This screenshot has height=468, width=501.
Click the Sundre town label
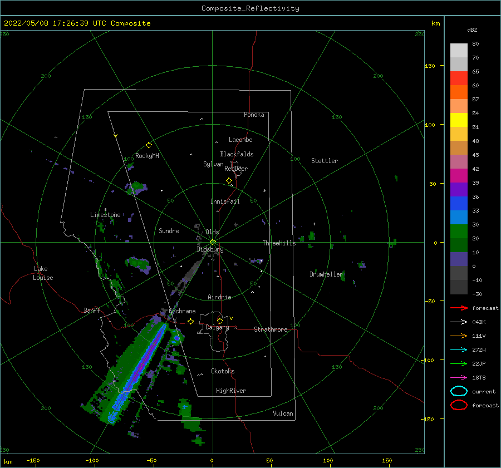169,231
